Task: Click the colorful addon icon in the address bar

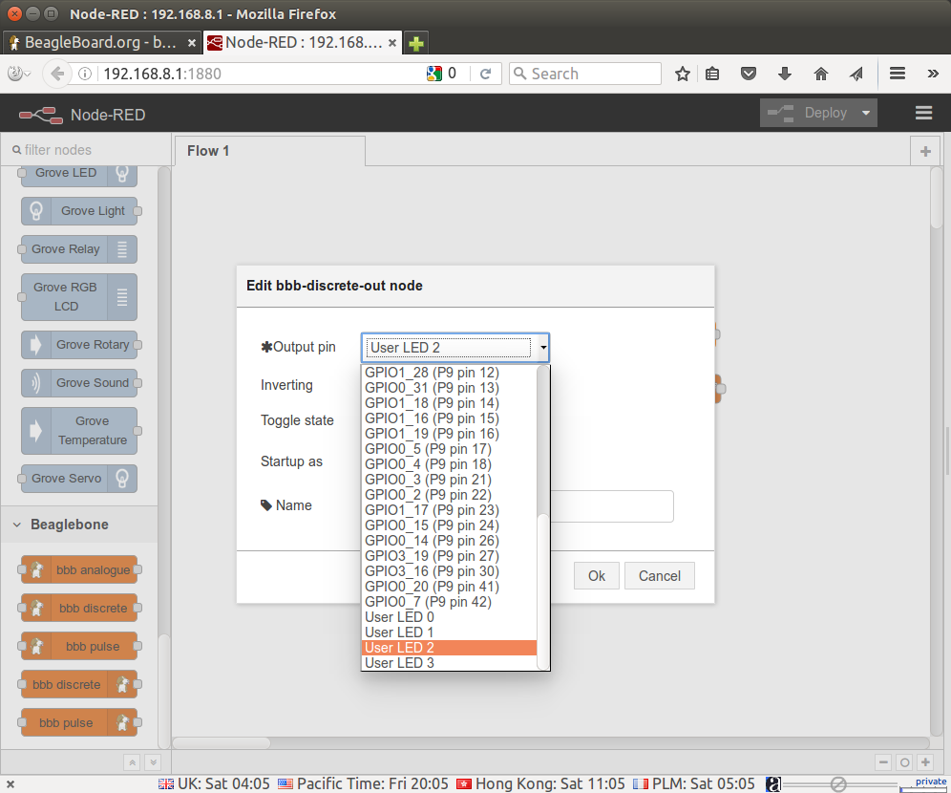Action: point(434,74)
